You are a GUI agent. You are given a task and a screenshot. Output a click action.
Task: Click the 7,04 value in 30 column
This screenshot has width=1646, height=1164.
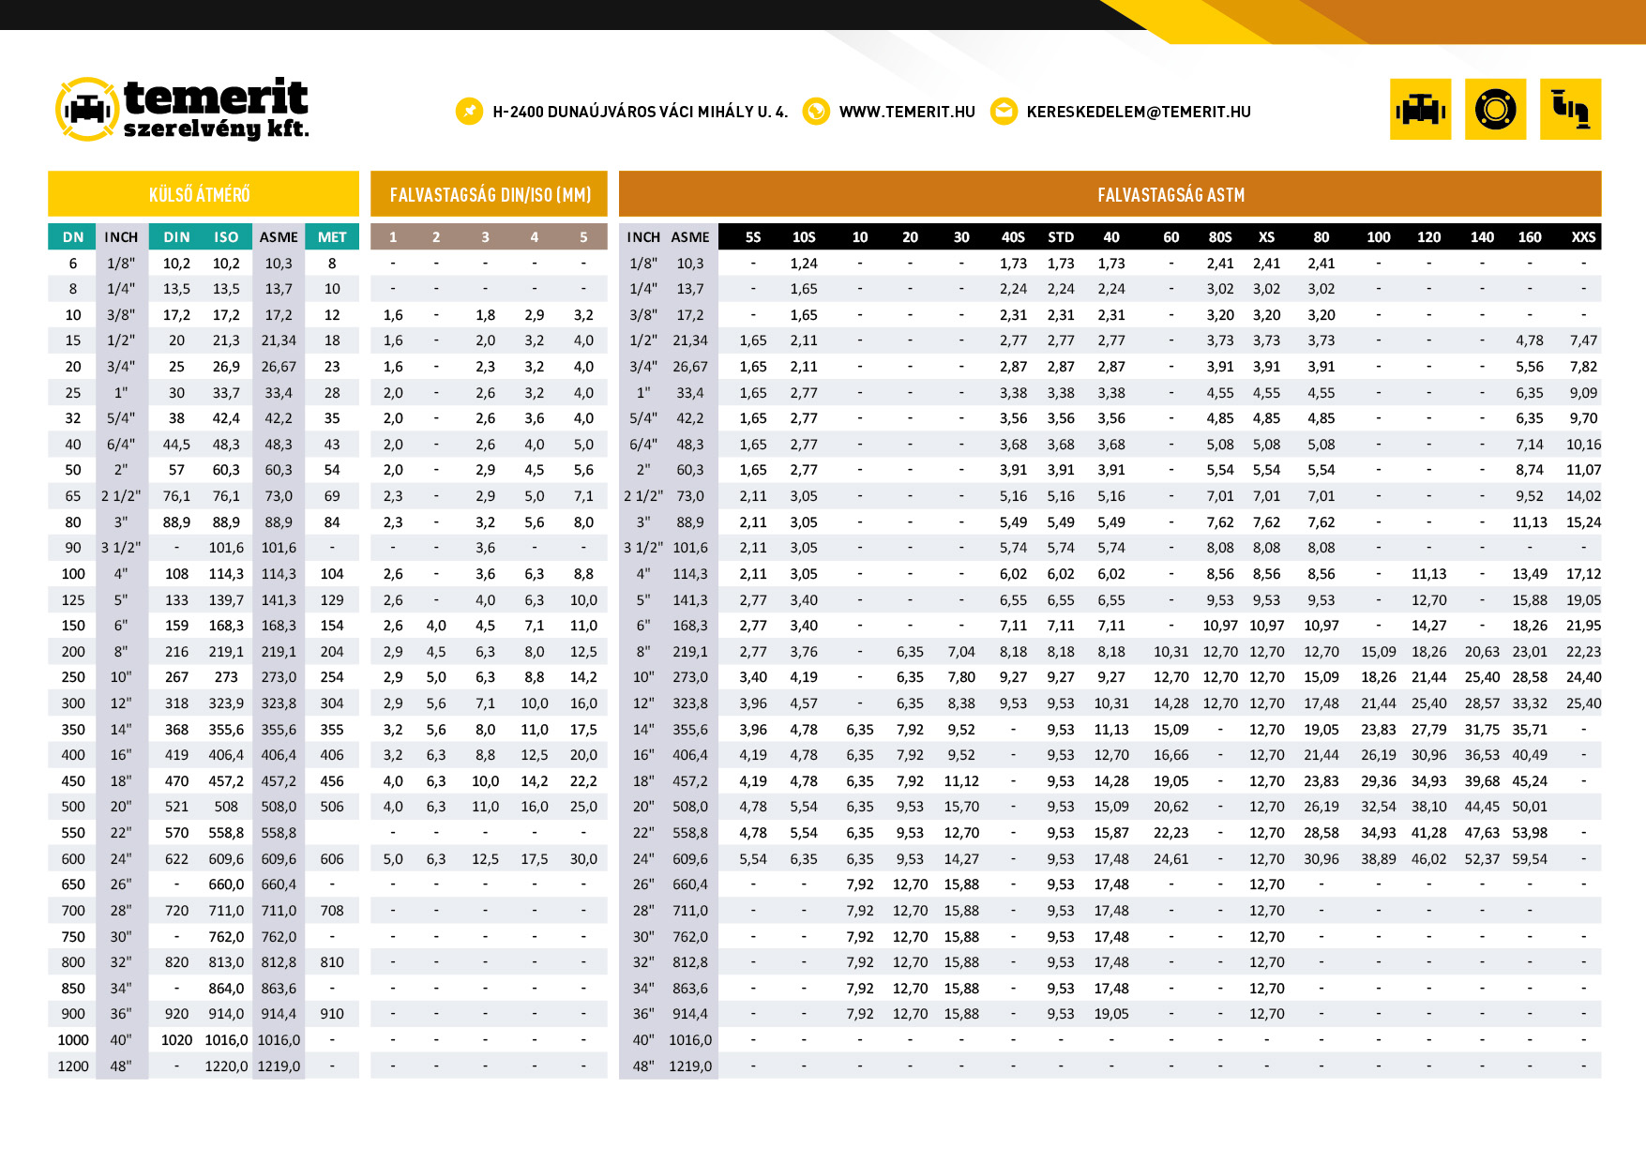click(961, 652)
